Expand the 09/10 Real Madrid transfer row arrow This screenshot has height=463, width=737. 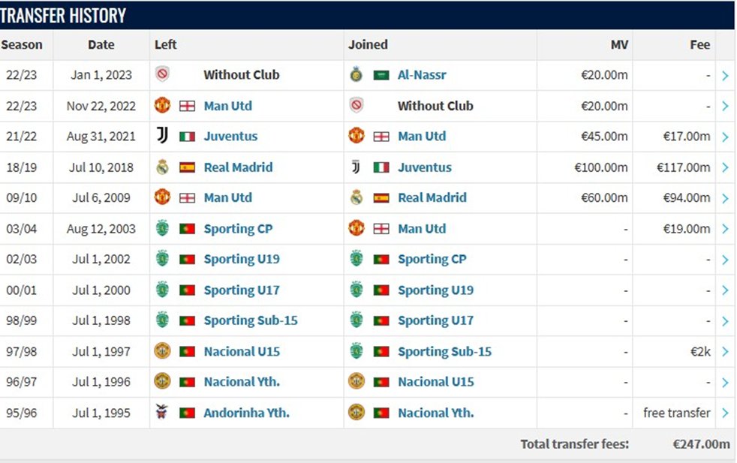pos(725,198)
